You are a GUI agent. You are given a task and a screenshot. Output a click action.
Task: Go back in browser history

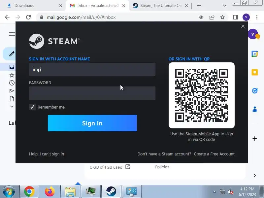pos(7,17)
